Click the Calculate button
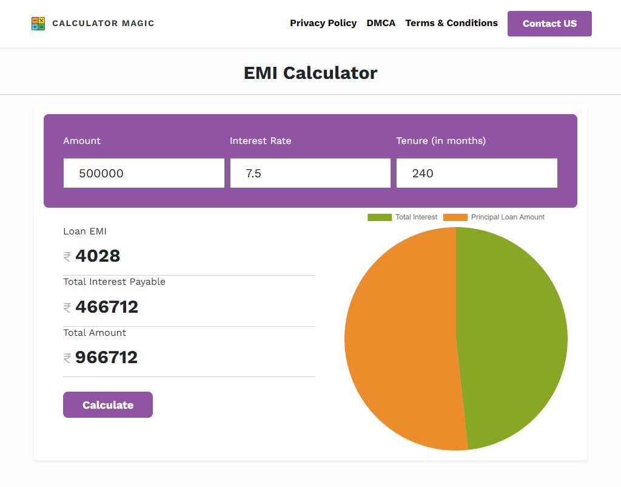621x487 pixels. tap(108, 404)
